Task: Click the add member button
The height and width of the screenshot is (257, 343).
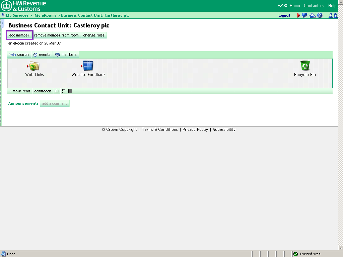Action: point(19,35)
